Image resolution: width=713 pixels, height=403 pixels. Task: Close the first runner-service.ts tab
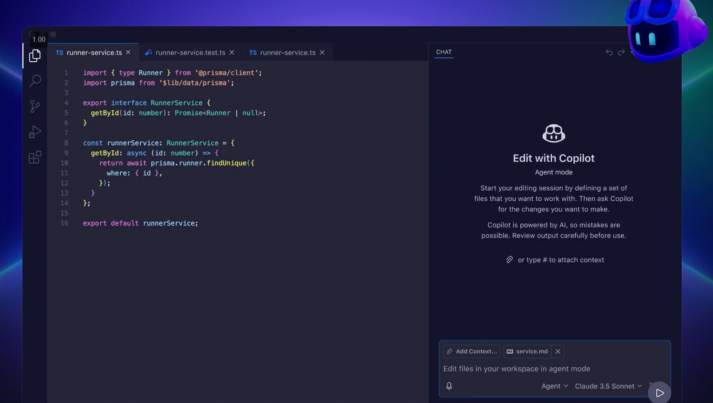click(x=128, y=52)
